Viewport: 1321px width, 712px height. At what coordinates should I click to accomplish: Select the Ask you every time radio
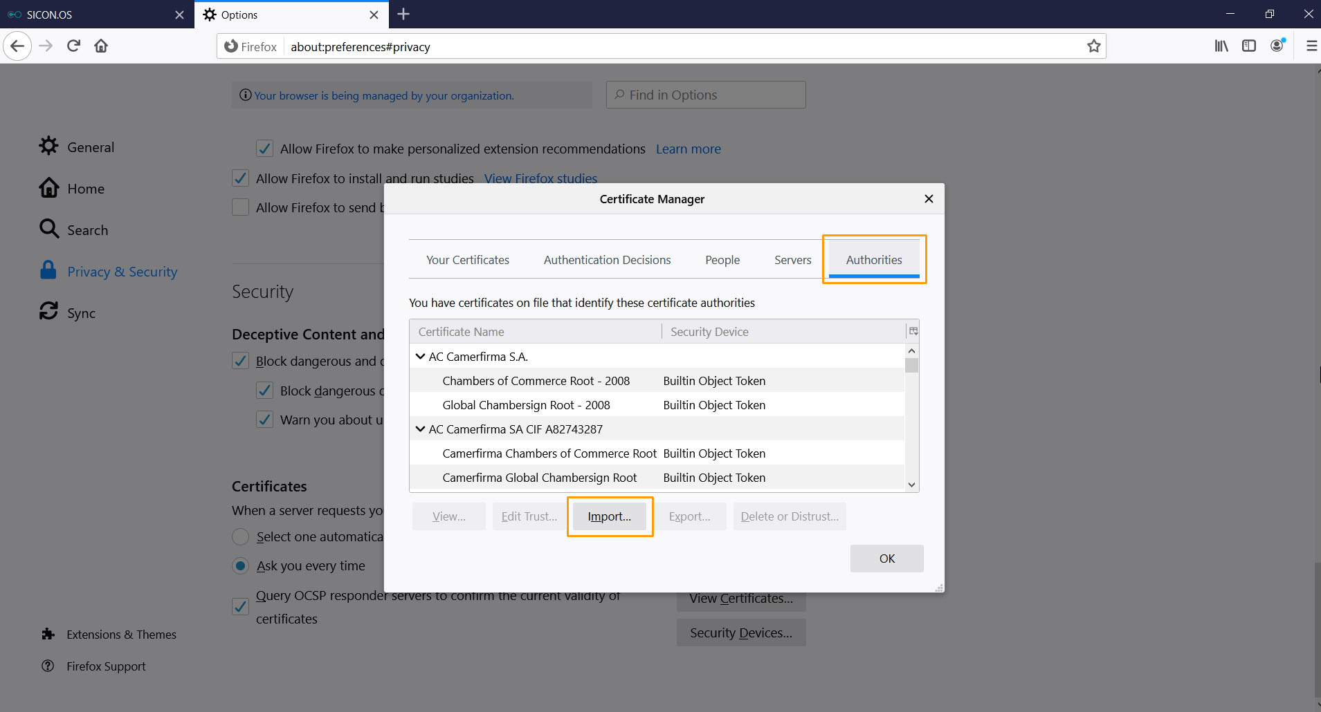(x=240, y=565)
